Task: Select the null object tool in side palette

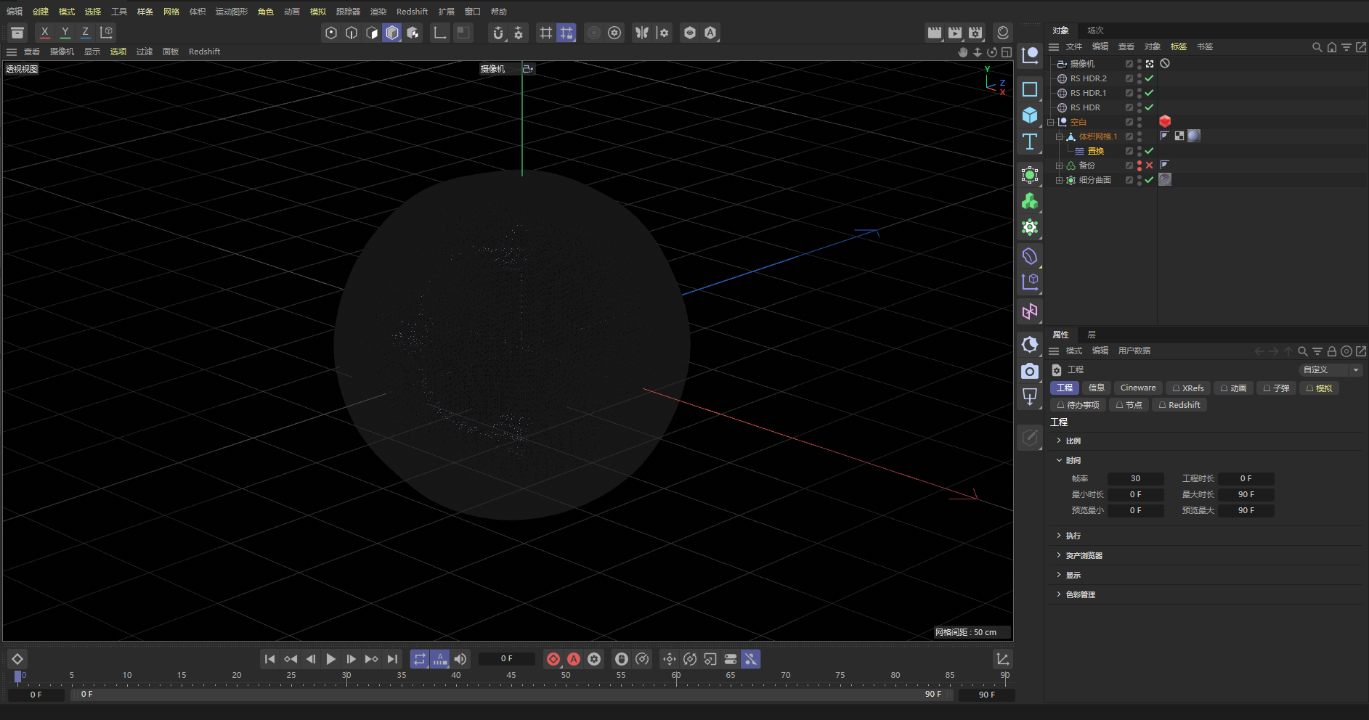Action: click(1030, 56)
